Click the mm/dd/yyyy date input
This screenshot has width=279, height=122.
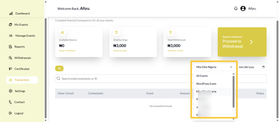pos(249,67)
